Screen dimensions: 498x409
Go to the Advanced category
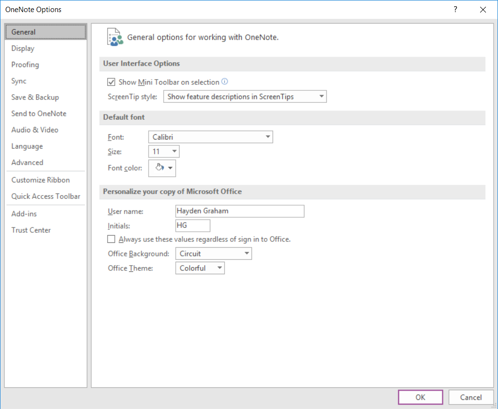(46, 162)
